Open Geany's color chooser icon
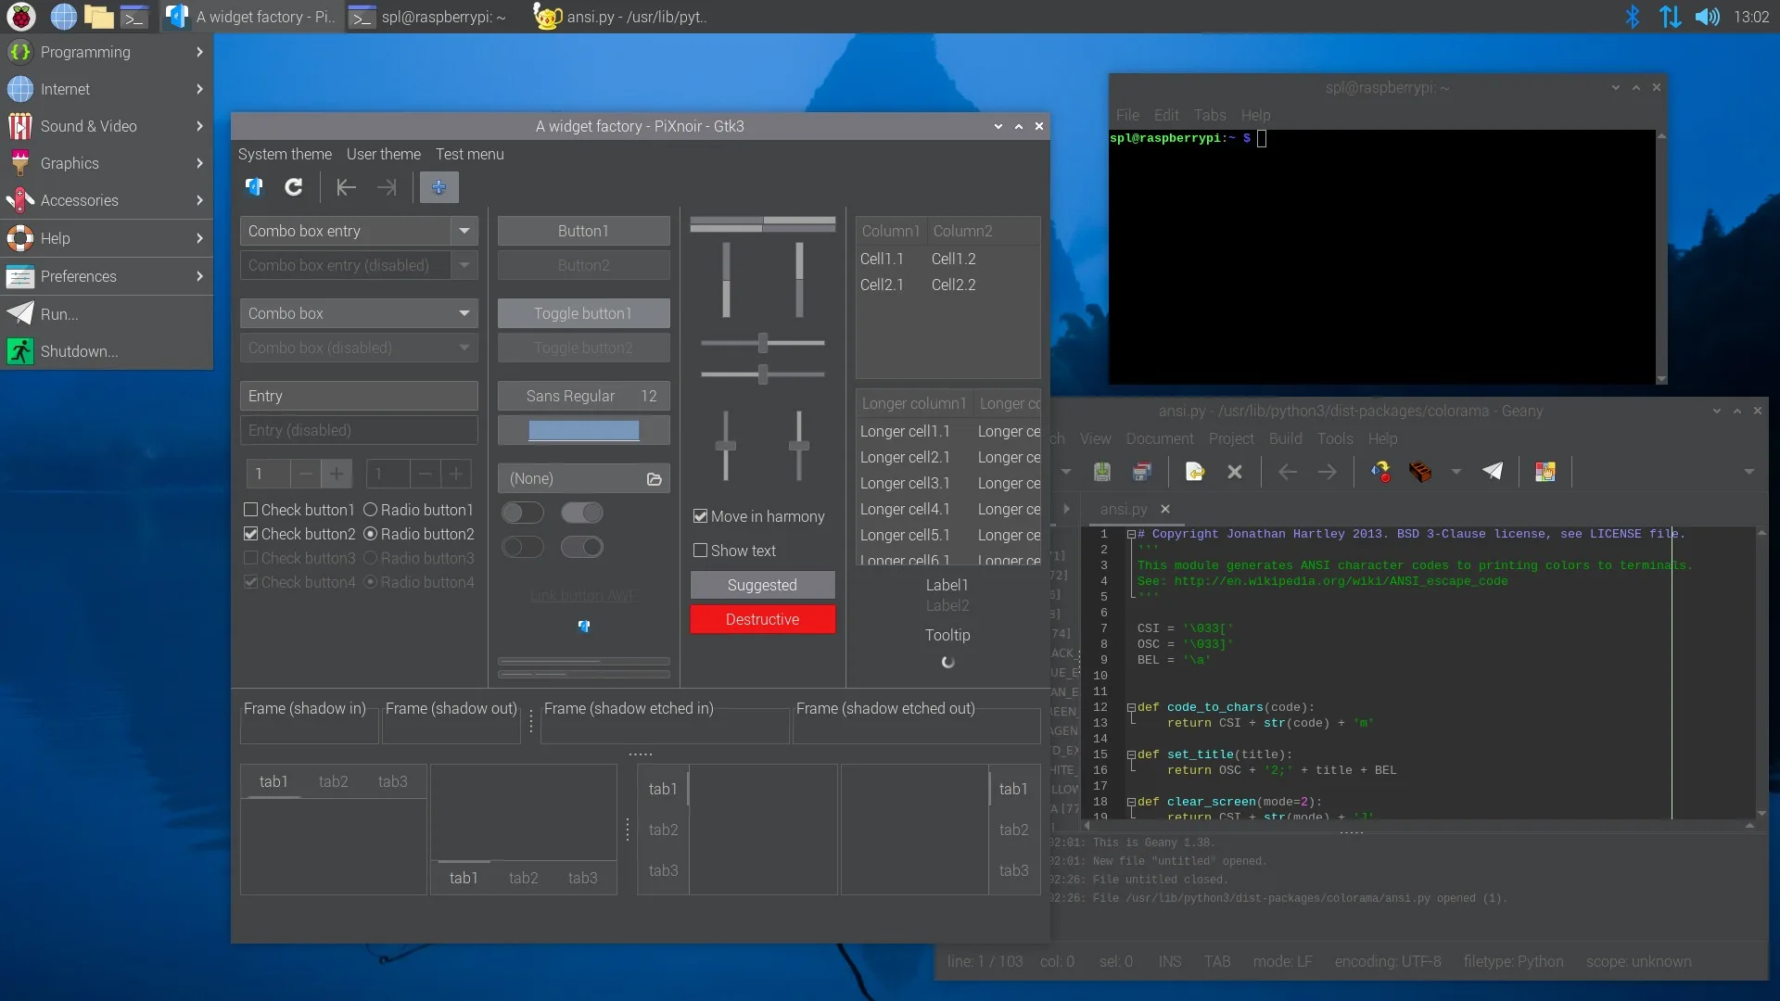Screen dimensions: 1780x1001 point(1545,472)
